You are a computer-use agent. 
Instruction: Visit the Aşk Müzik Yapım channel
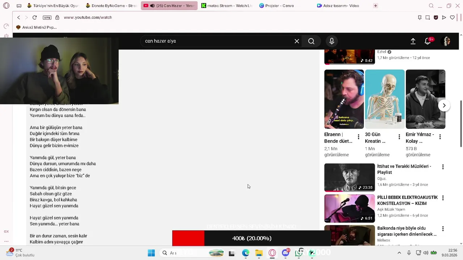391,209
